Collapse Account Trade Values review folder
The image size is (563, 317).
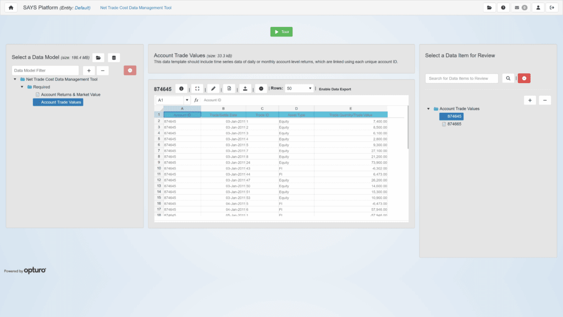click(428, 109)
